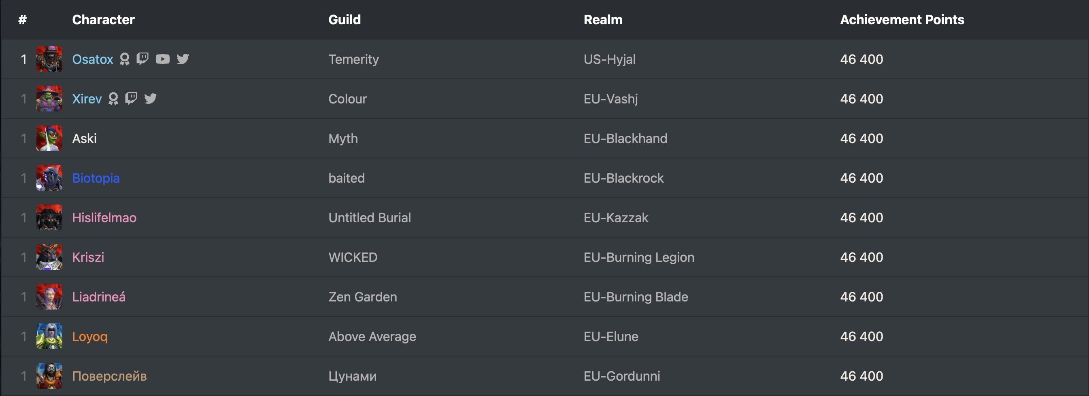Click the Realm column header
1089x396 pixels.
coord(602,19)
